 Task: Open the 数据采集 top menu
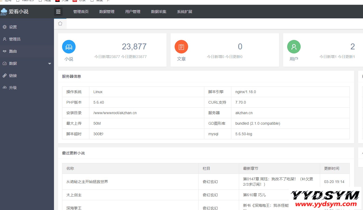[159, 12]
